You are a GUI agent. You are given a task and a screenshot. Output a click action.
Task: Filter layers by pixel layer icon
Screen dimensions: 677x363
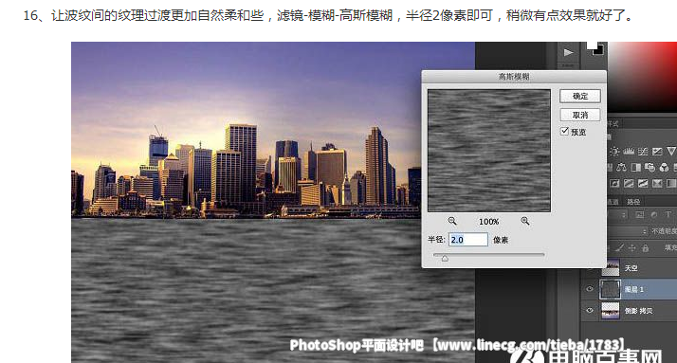click(639, 214)
